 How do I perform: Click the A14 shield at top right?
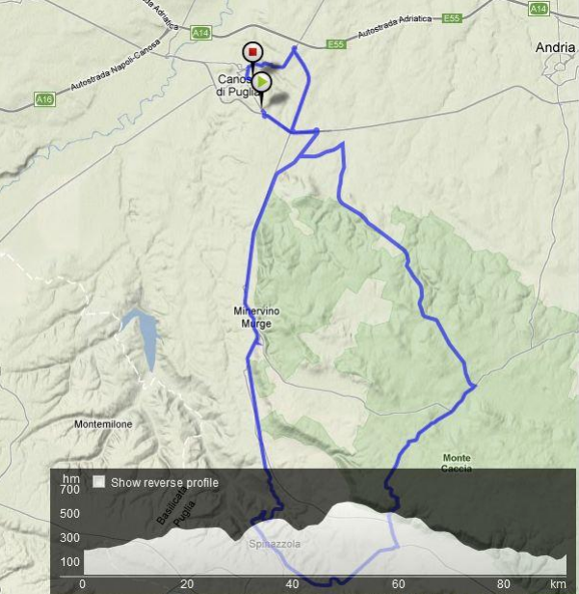click(x=539, y=9)
